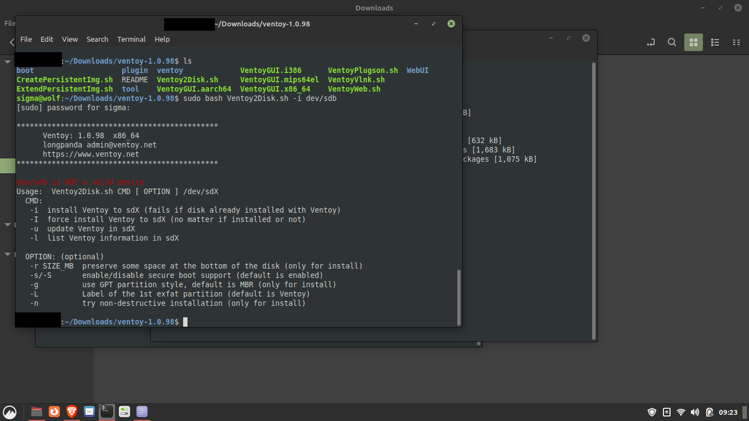Open the Linux Mint menu launcher
The height and width of the screenshot is (421, 749).
(9, 412)
